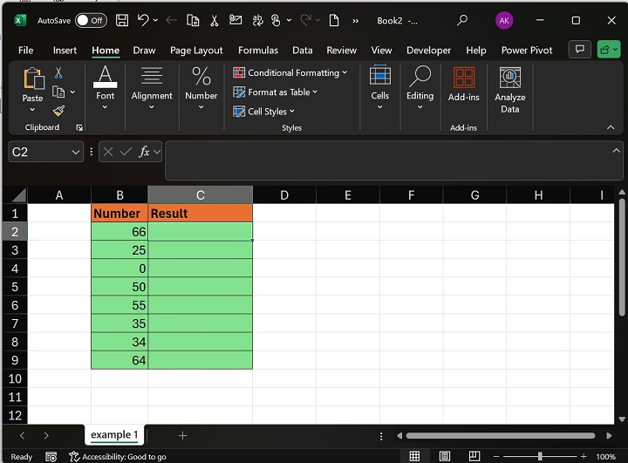Viewport: 628px width, 463px height.
Task: Click the Format Painter brush icon
Action: click(x=58, y=111)
